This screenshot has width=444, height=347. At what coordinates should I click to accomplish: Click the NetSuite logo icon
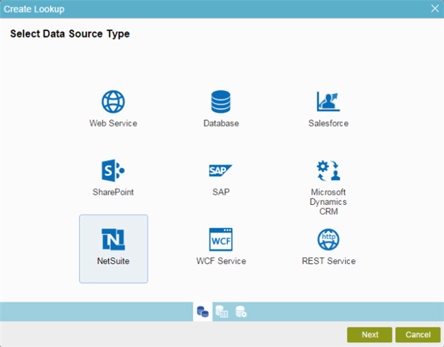coord(113,239)
